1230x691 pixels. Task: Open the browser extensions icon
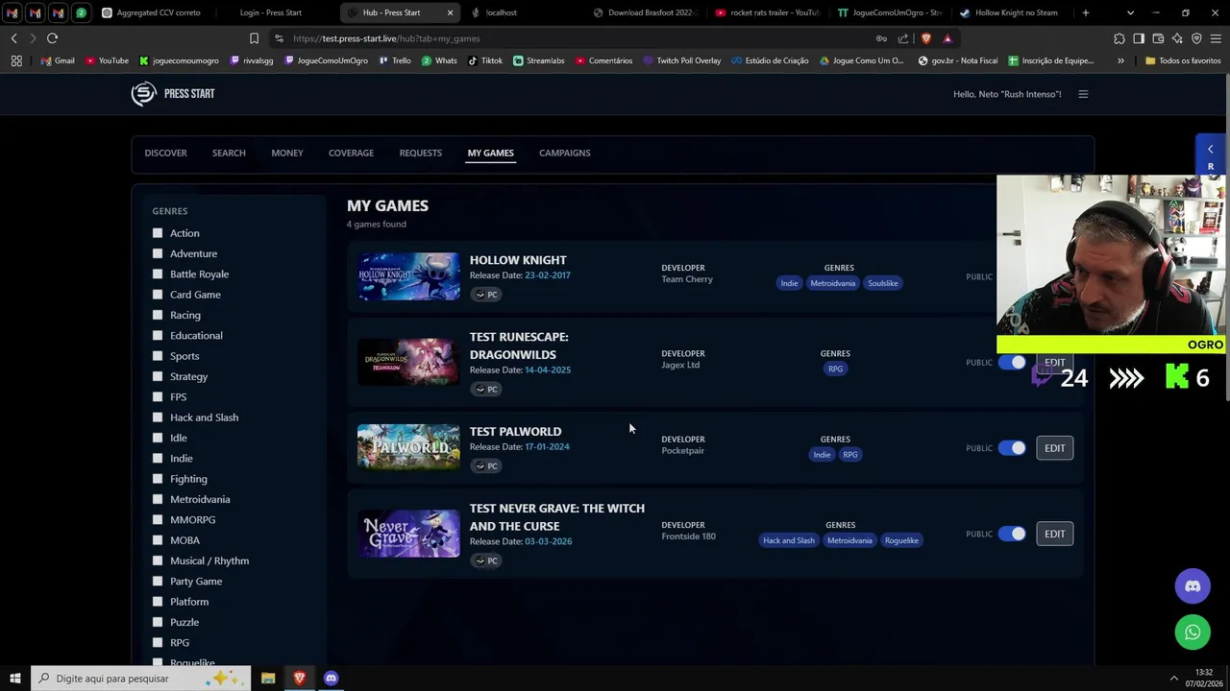[x=1119, y=38]
